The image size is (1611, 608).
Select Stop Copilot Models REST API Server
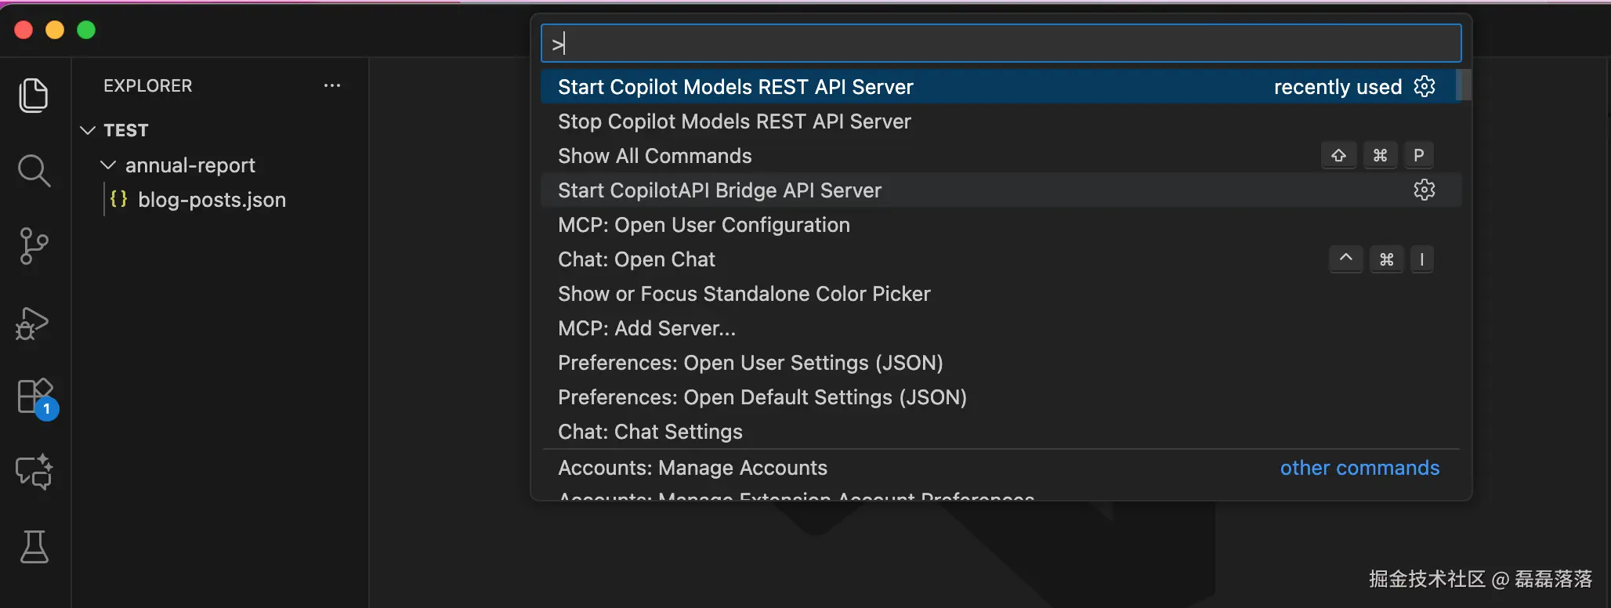coord(734,121)
